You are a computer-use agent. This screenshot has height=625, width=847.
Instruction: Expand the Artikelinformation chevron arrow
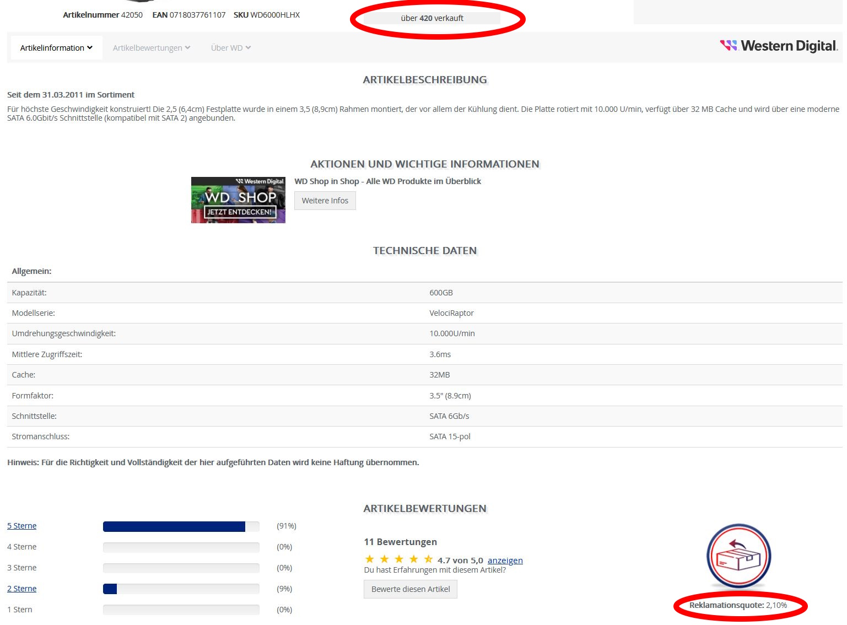[x=90, y=47]
